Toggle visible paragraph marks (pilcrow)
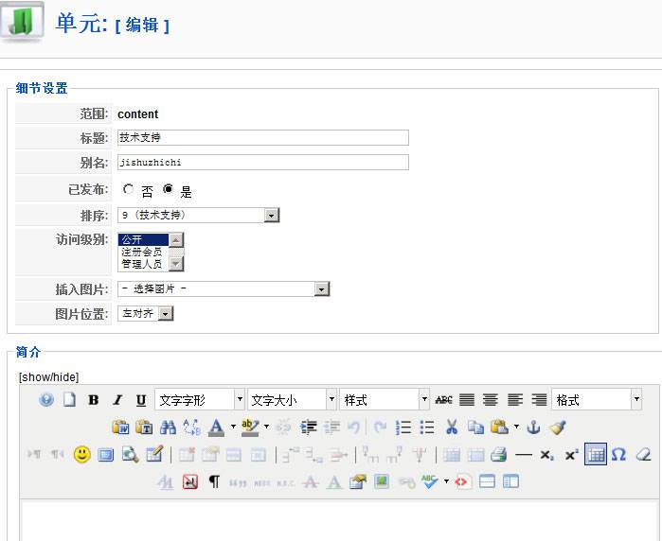 (x=214, y=482)
